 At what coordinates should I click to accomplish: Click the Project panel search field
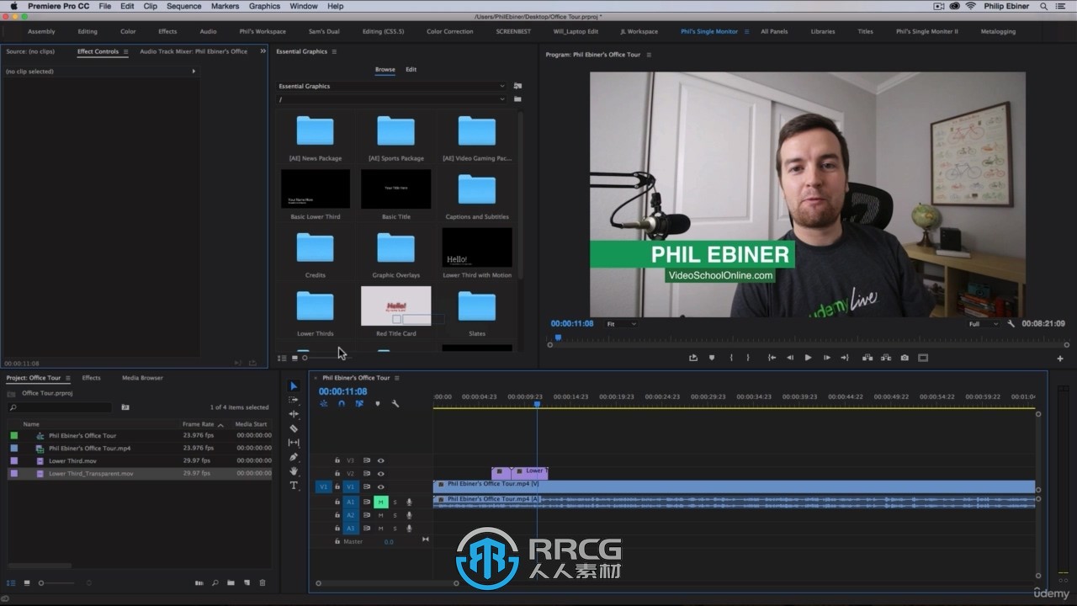click(59, 407)
